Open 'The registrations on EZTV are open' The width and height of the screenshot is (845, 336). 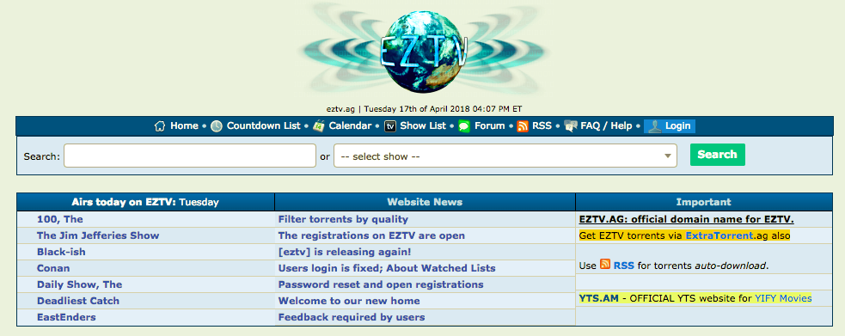tap(371, 235)
